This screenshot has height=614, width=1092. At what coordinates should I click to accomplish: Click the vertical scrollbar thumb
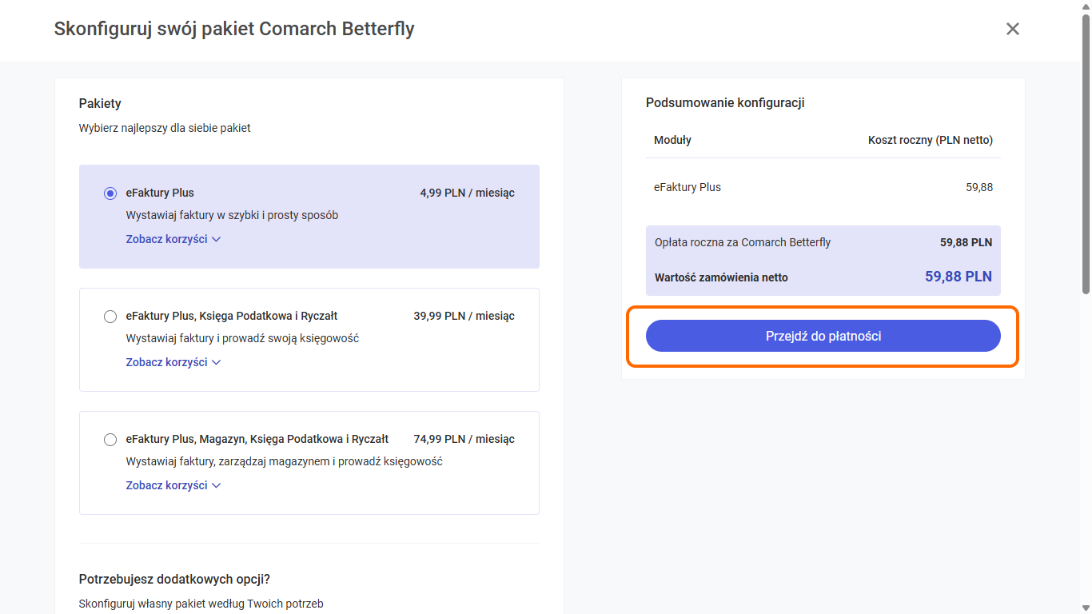pos(1086,152)
